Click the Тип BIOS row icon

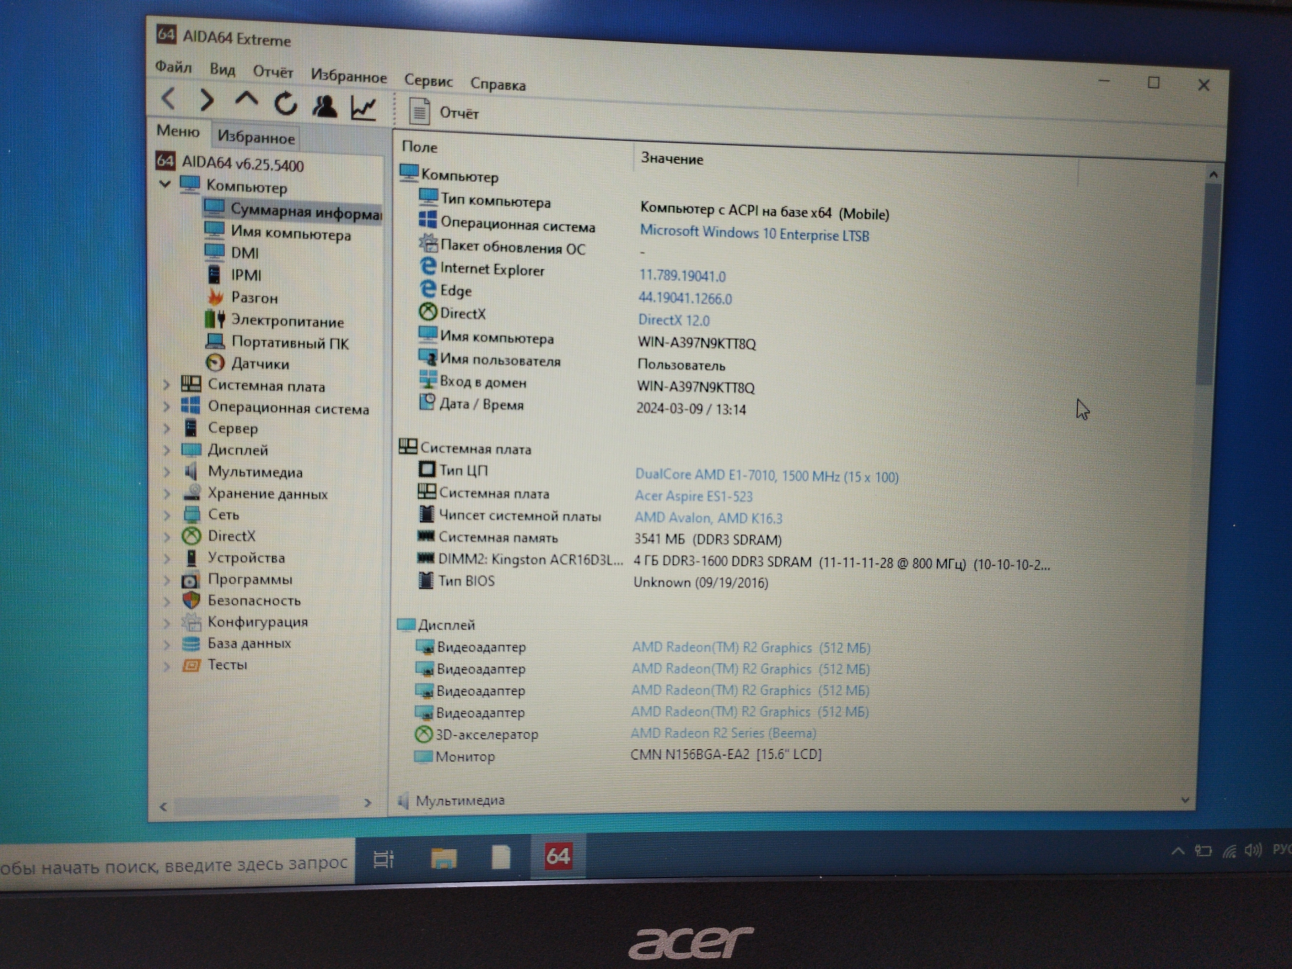pos(426,580)
